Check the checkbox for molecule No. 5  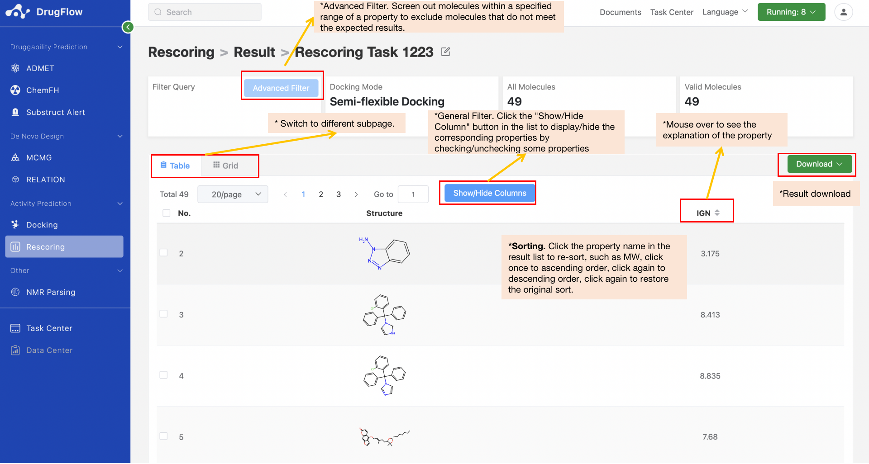[163, 436]
